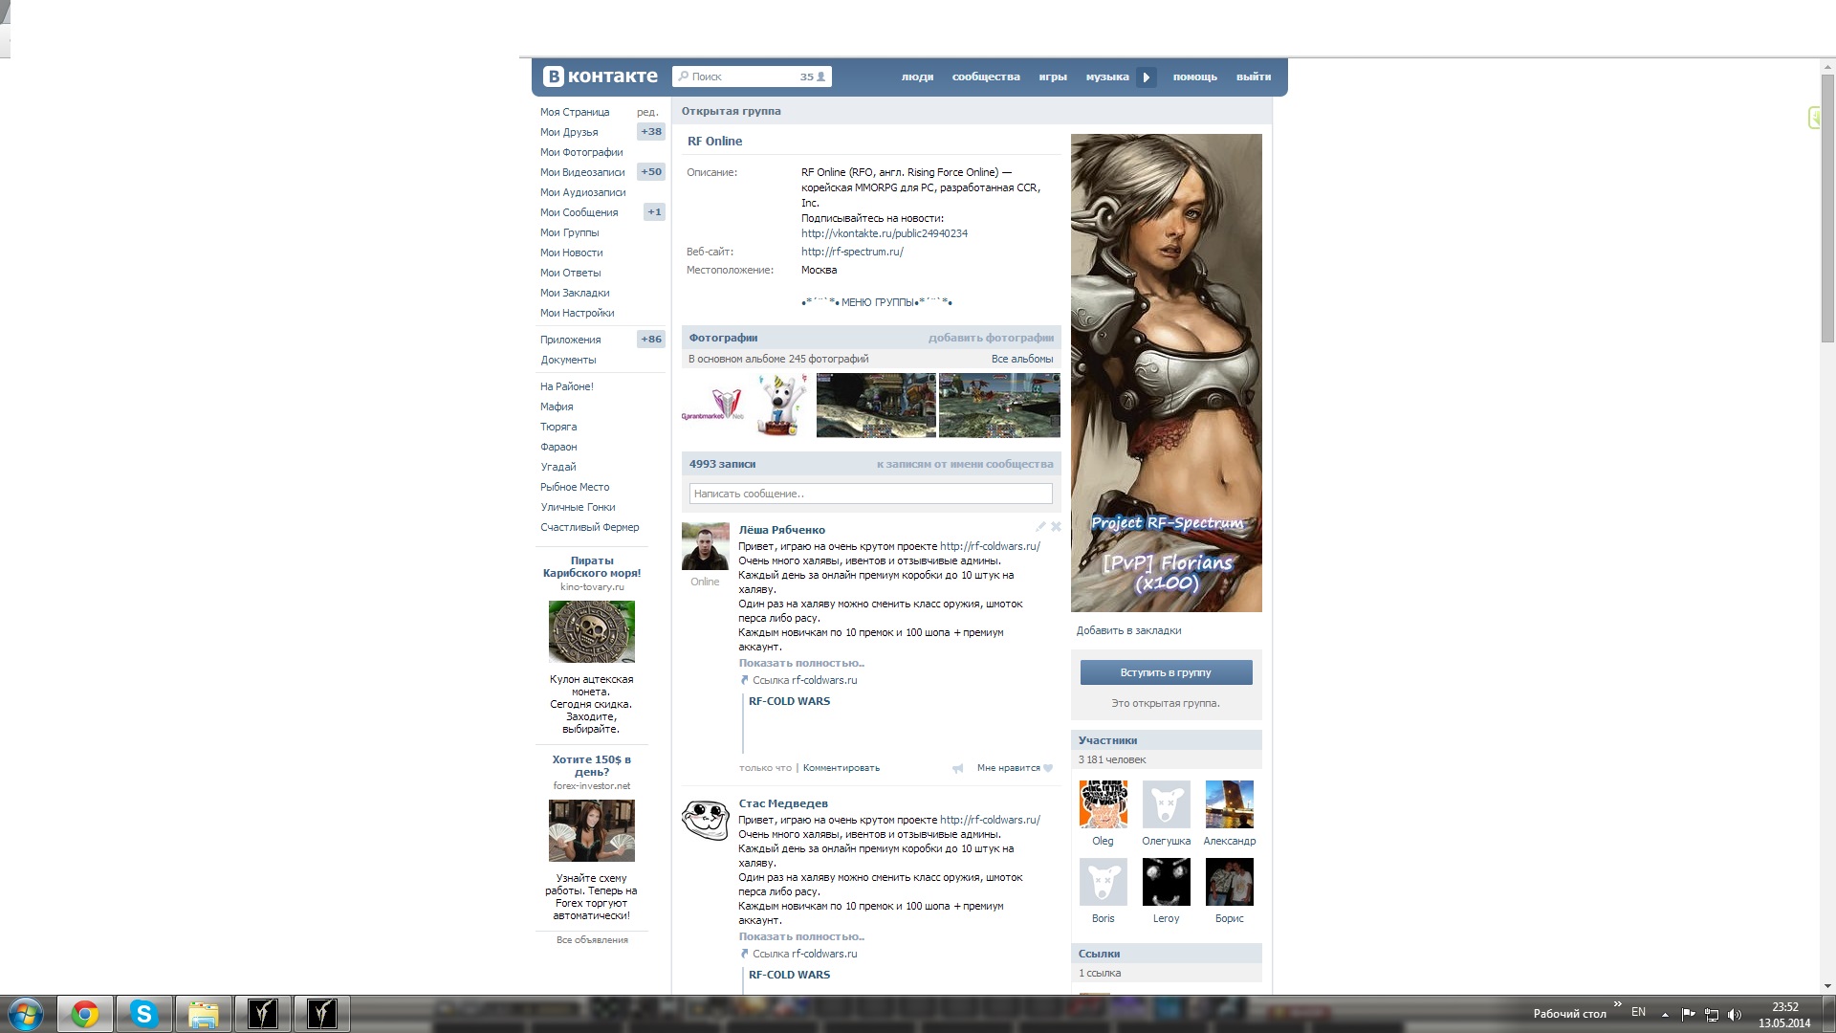1836x1033 pixels.
Task: Click the «Показать полностью..» expander in the first post
Action: click(x=800, y=663)
